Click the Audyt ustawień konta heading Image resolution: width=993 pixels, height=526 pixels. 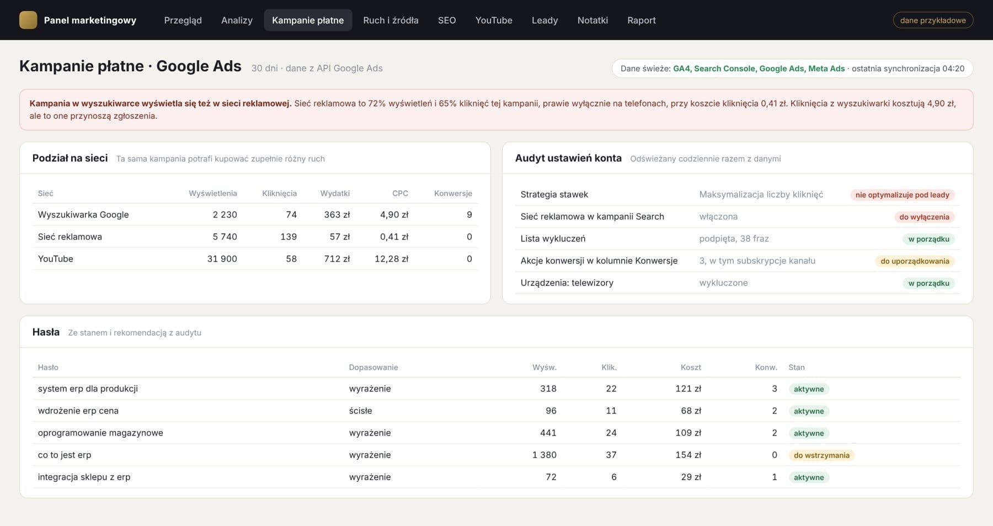(568, 158)
